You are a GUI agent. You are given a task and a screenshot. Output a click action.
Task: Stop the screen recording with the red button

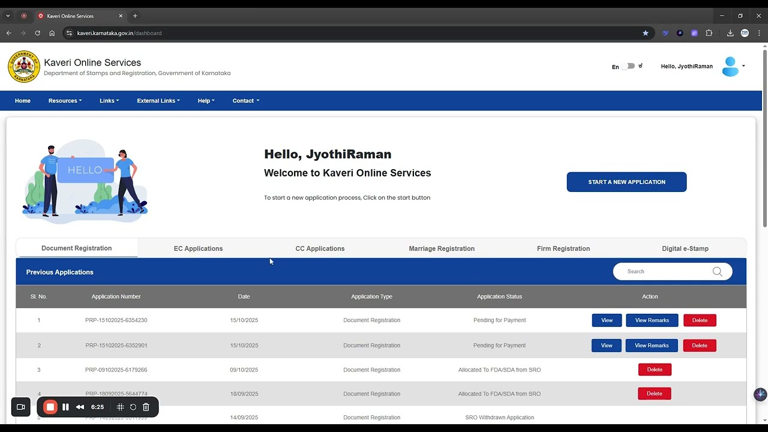coord(50,407)
